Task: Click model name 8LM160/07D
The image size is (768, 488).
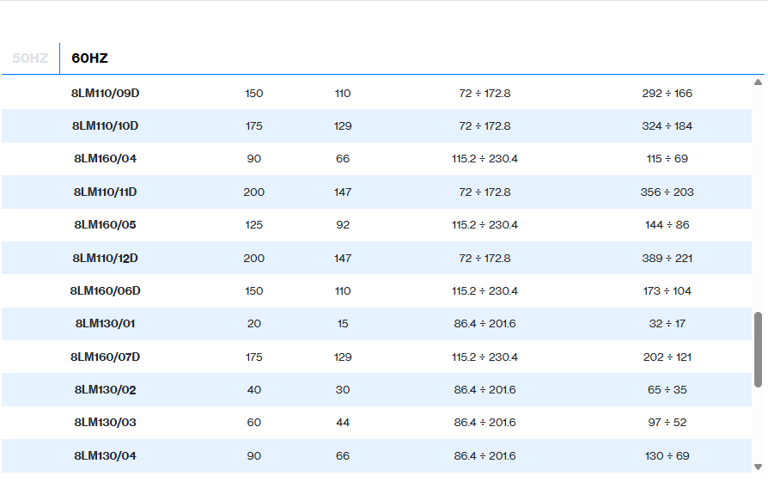Action: pos(105,357)
